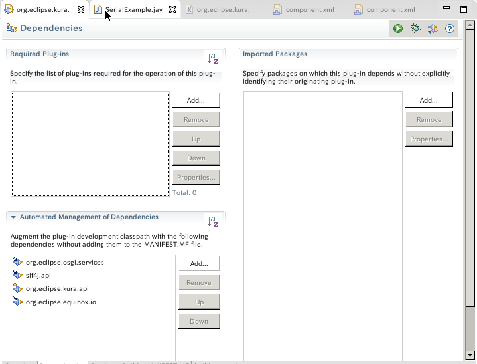The image size is (477, 364).
Task: Sort Automated Management dependencies alphabetically
Action: tap(213, 221)
